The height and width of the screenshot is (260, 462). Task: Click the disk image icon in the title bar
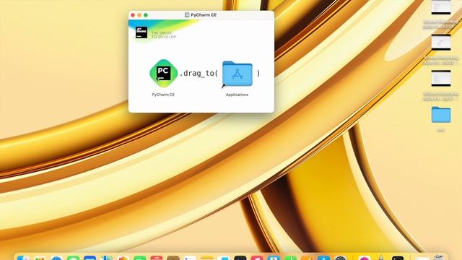click(187, 14)
